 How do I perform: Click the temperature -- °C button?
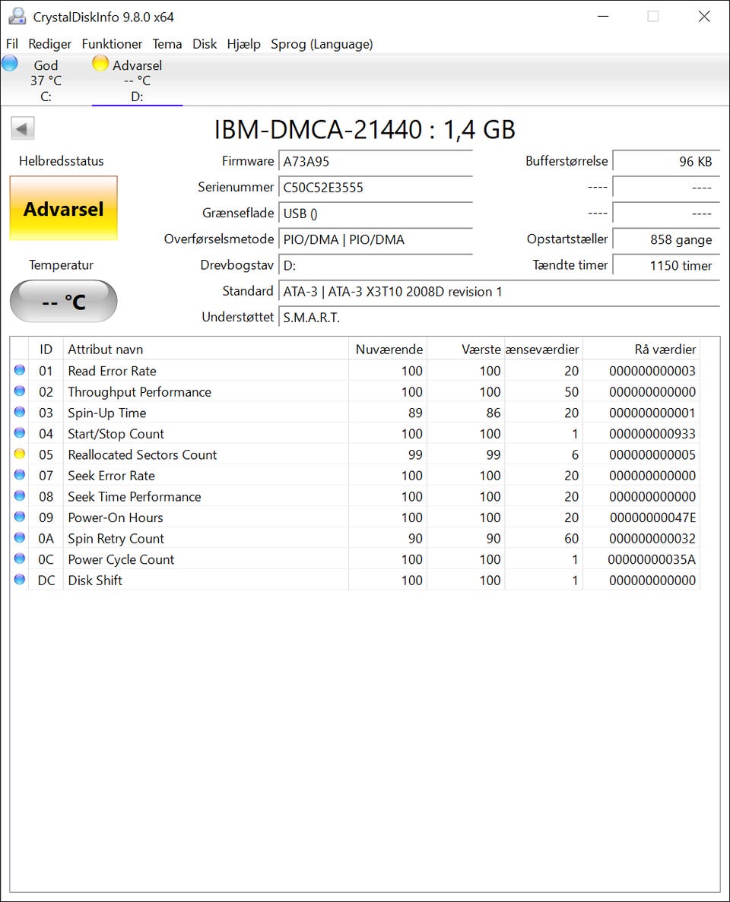click(x=63, y=302)
